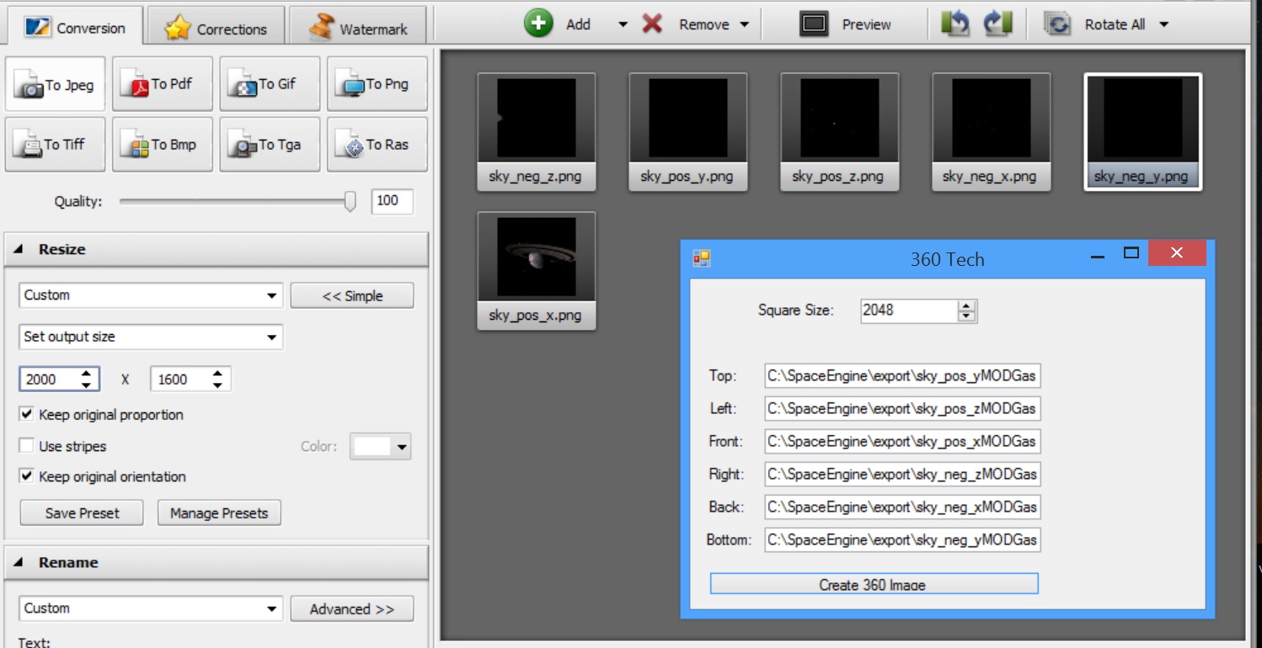Enable the Use stripes checkbox
Viewport: 1262px width, 648px height.
pos(26,446)
